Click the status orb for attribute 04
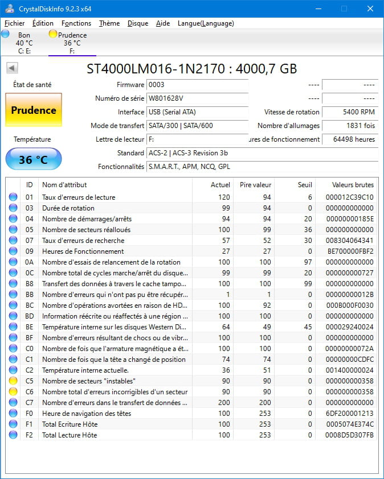The height and width of the screenshot is (479, 384). coord(13,218)
